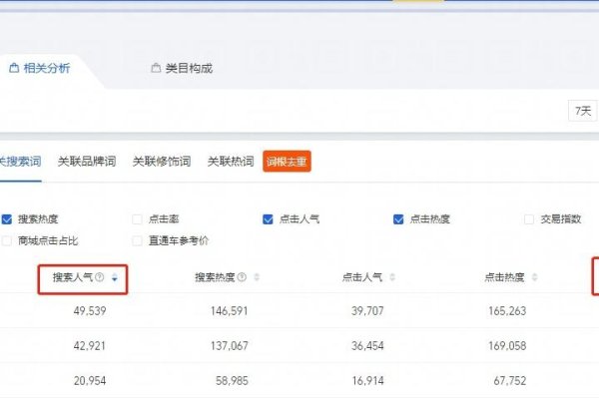Screen dimensions: 599x399
Task: Select the 7天 time range button
Action: (583, 111)
